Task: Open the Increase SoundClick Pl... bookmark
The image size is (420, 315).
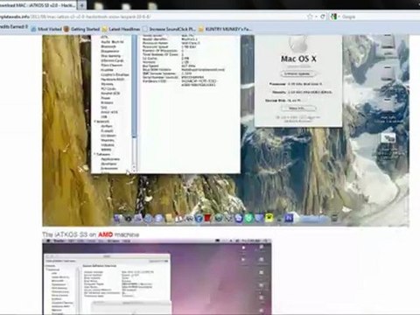Action: pyautogui.click(x=169, y=29)
